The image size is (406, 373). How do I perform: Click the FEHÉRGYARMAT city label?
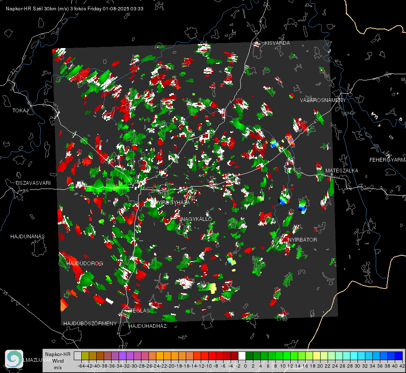pyautogui.click(x=387, y=160)
